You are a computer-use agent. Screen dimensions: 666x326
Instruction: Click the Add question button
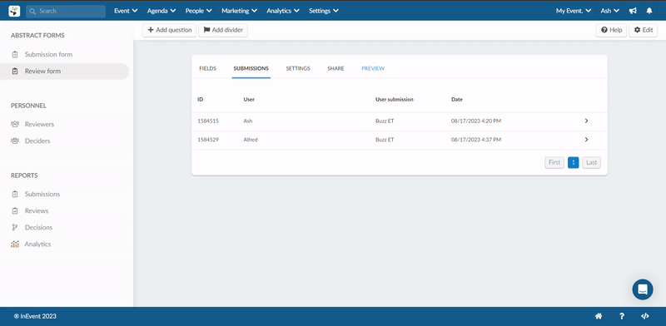tap(170, 30)
